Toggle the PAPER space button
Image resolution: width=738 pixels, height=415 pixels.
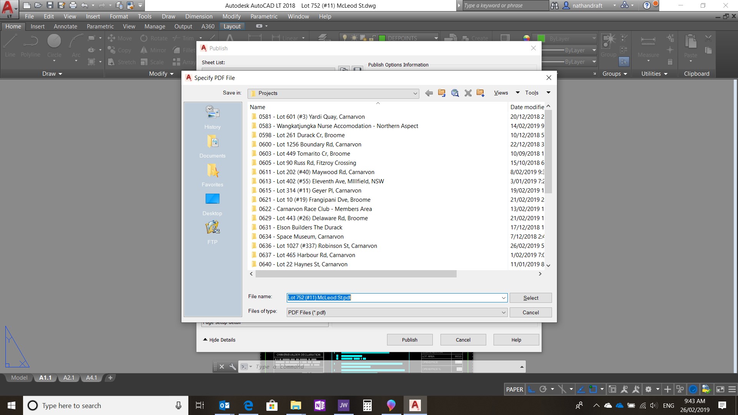[x=514, y=389]
